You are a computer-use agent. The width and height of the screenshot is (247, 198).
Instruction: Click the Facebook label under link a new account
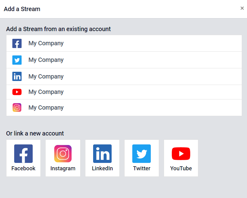23,168
